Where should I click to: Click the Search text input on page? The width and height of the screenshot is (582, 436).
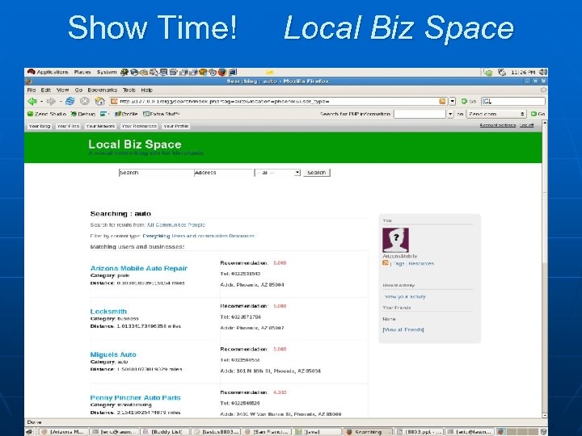click(x=156, y=173)
